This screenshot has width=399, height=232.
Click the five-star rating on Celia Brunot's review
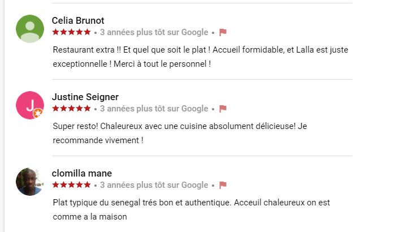(x=71, y=32)
